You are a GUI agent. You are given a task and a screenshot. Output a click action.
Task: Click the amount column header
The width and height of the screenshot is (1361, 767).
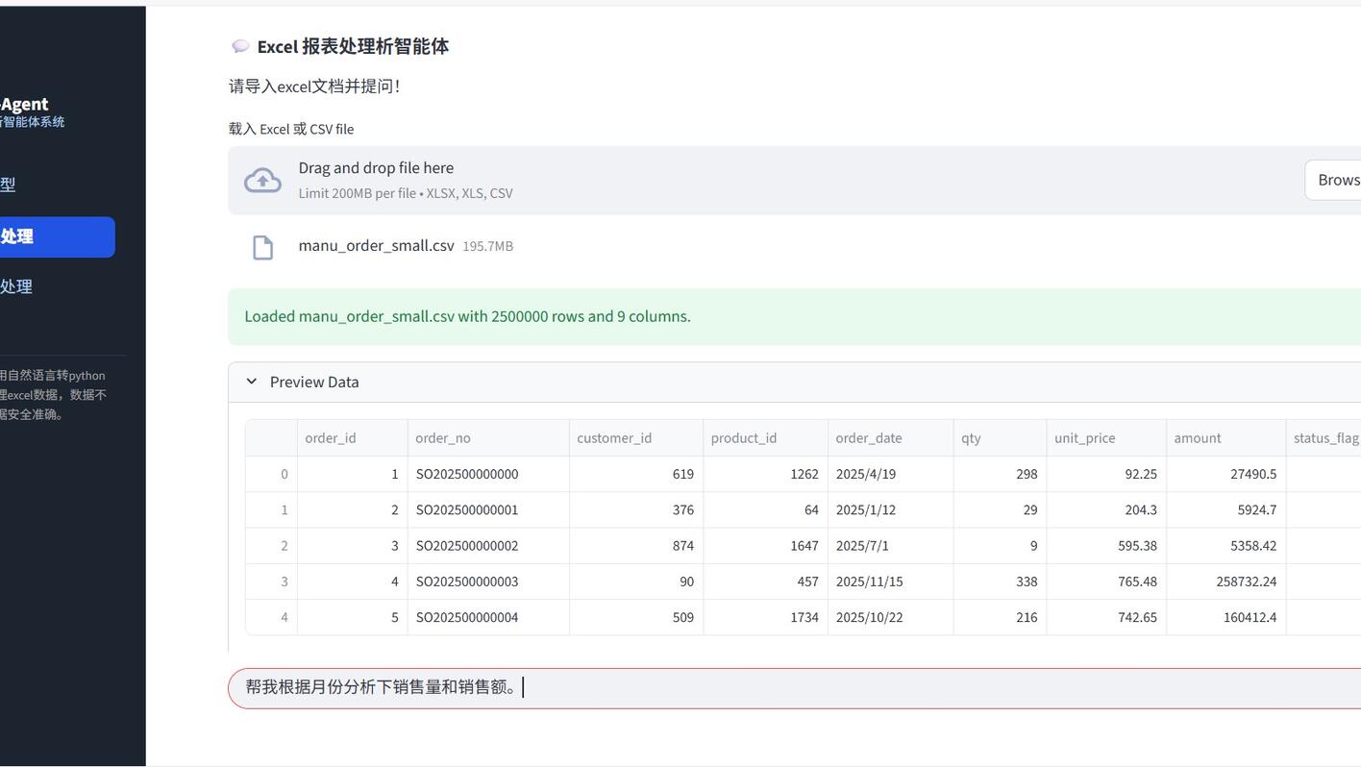pos(1225,438)
